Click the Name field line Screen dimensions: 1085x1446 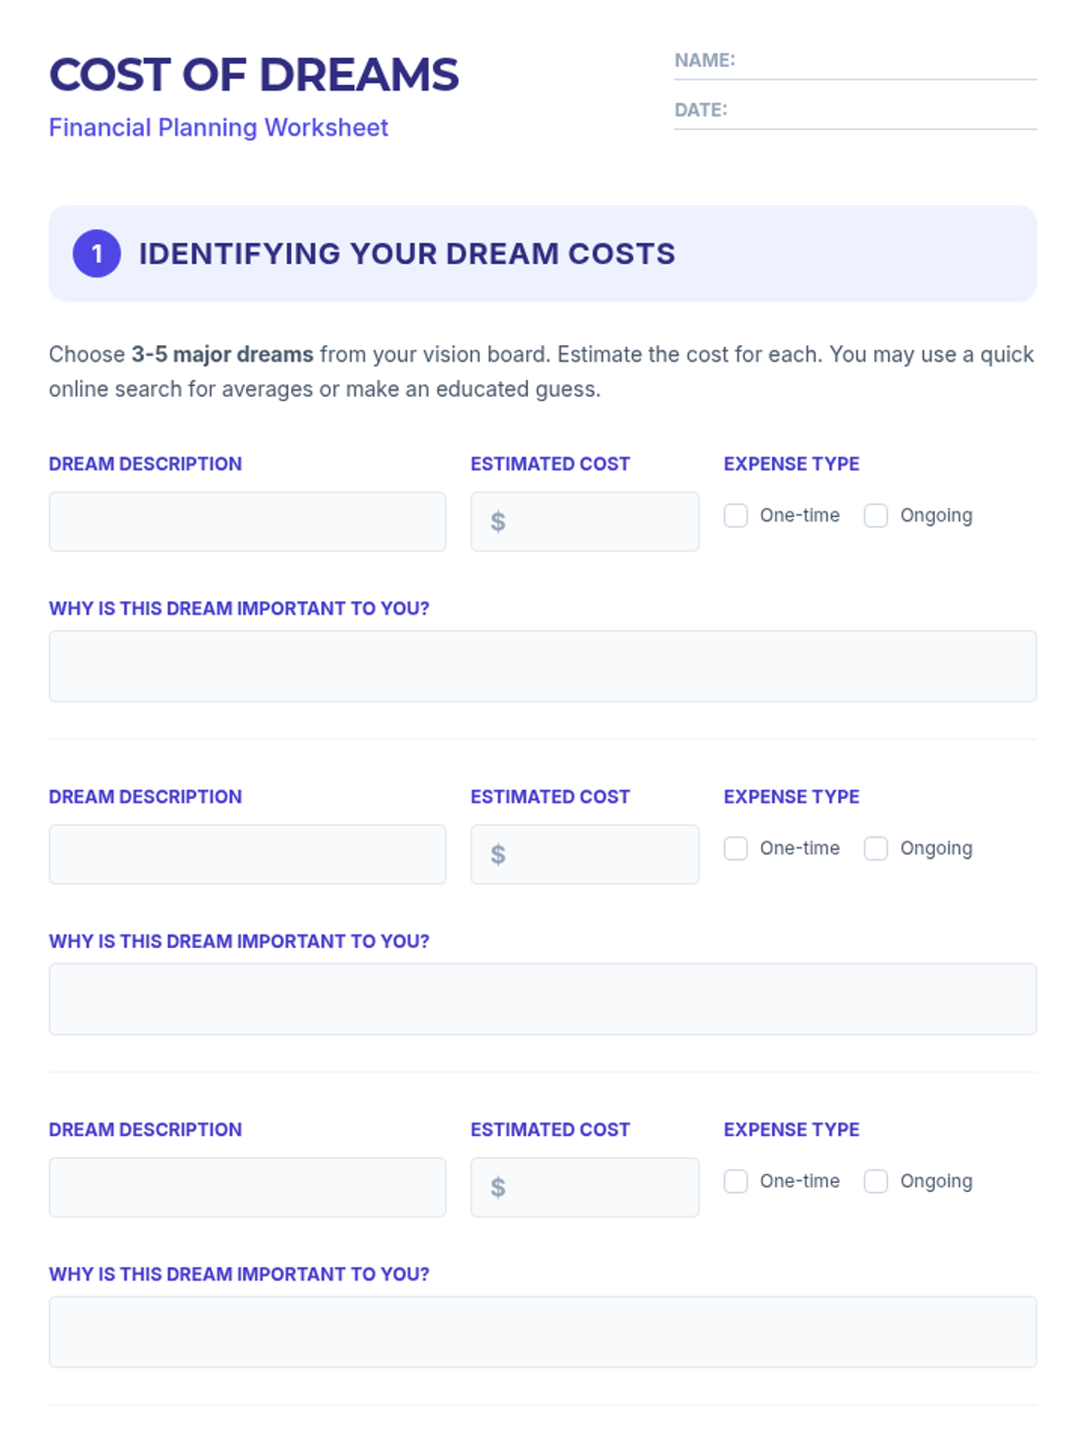tap(884, 61)
